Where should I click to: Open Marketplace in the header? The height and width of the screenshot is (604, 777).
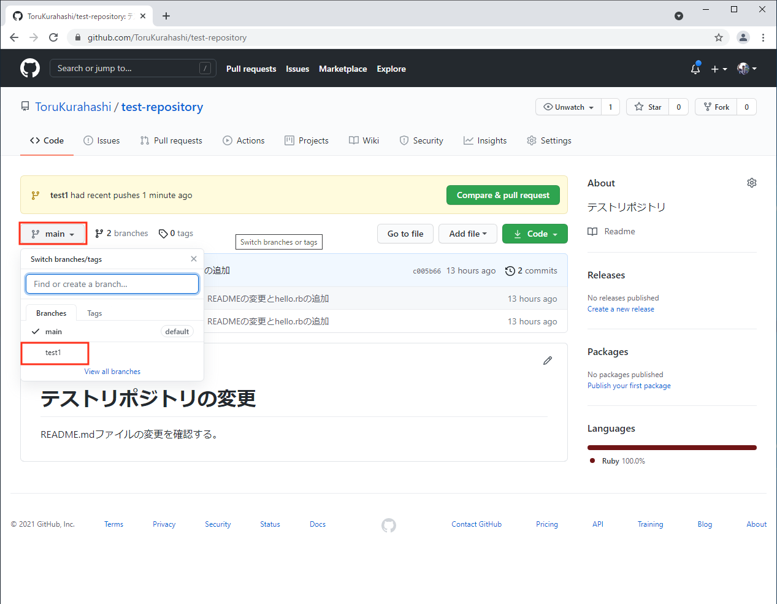(343, 69)
